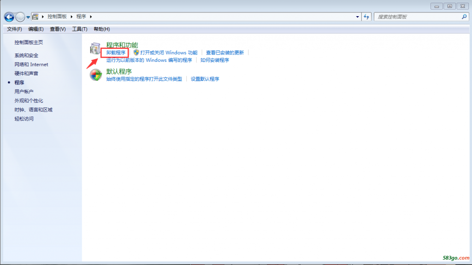Open the 工具(T) menu

coord(79,29)
